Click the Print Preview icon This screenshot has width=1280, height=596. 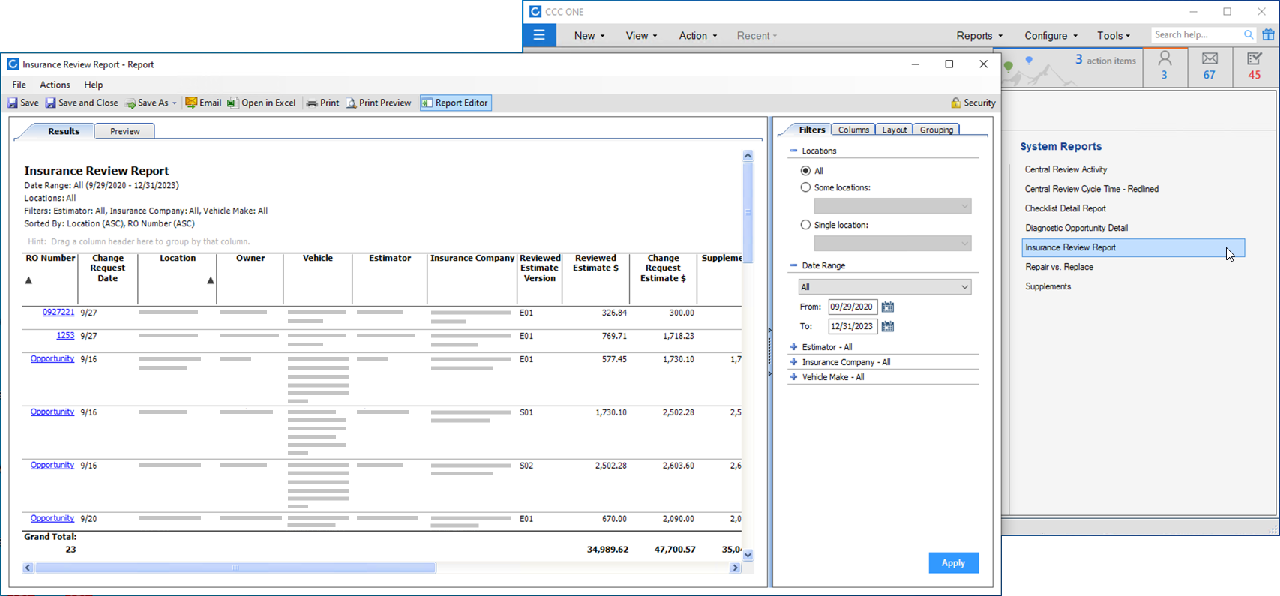pyautogui.click(x=351, y=103)
